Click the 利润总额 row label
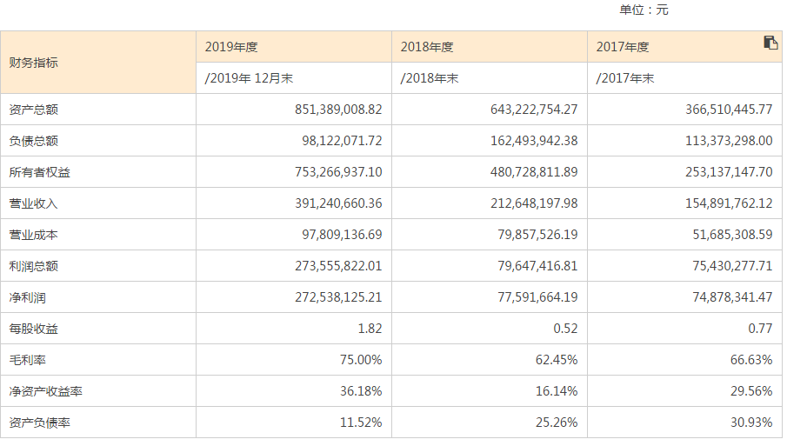The height and width of the screenshot is (446, 787). pyautogui.click(x=34, y=266)
